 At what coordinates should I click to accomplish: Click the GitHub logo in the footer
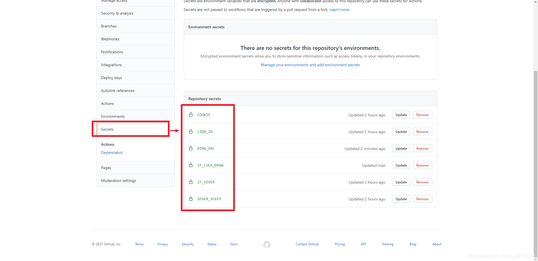click(267, 244)
